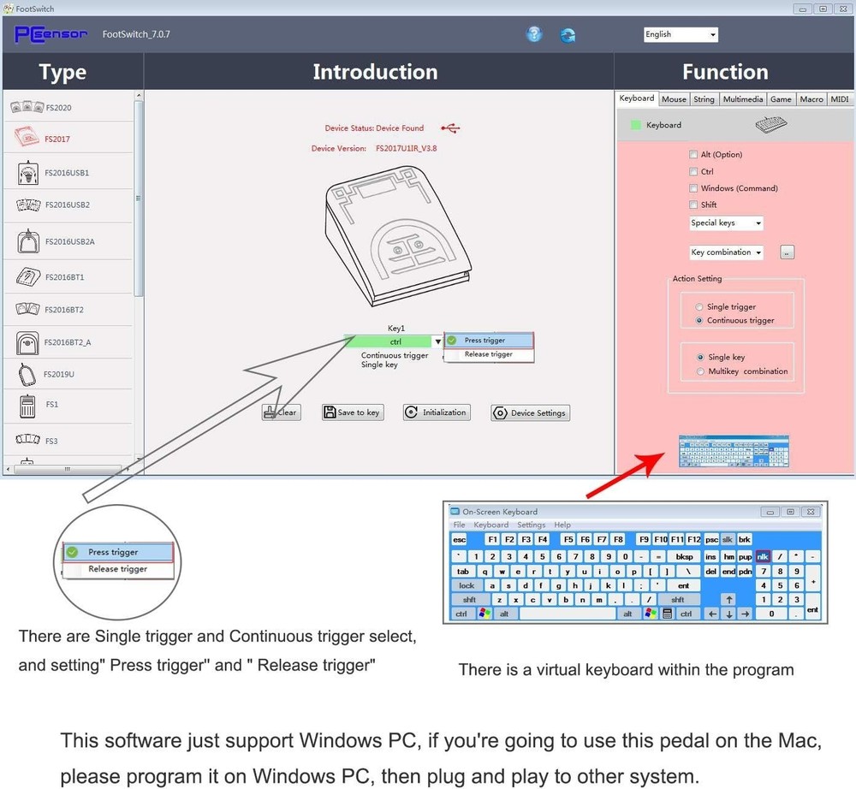The image size is (856, 789).
Task: Open the blue help question mark icon
Action: click(x=534, y=34)
